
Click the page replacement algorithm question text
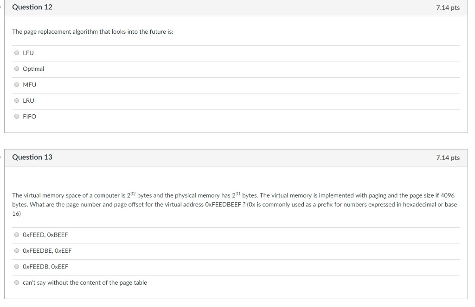(x=93, y=32)
